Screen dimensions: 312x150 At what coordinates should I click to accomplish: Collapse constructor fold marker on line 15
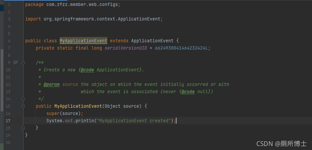[23, 106]
